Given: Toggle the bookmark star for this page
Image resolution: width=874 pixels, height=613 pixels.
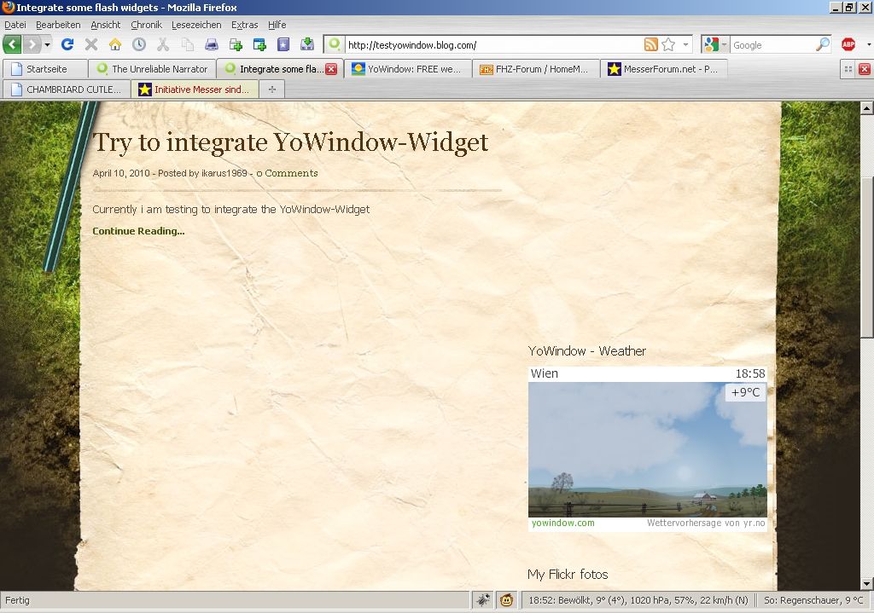Looking at the screenshot, I should click(667, 43).
